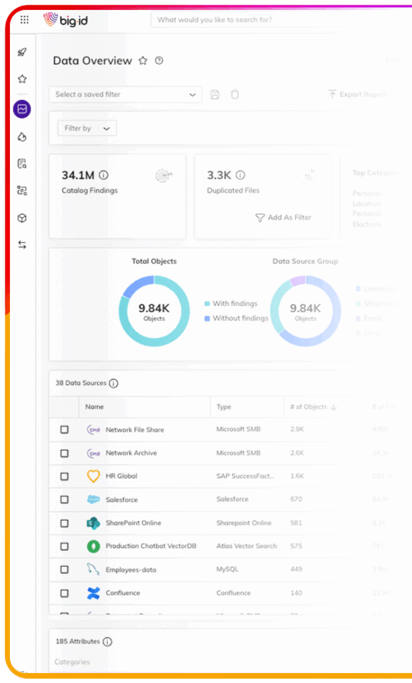The image size is (412, 683).
Task: Check the Network File Share row checkbox
Action: coord(65,430)
